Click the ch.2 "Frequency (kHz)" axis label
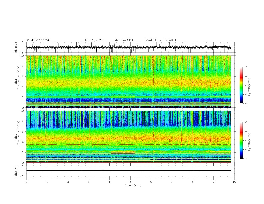Viewport: 264px width, 204px height. pyautogui.click(x=19, y=133)
